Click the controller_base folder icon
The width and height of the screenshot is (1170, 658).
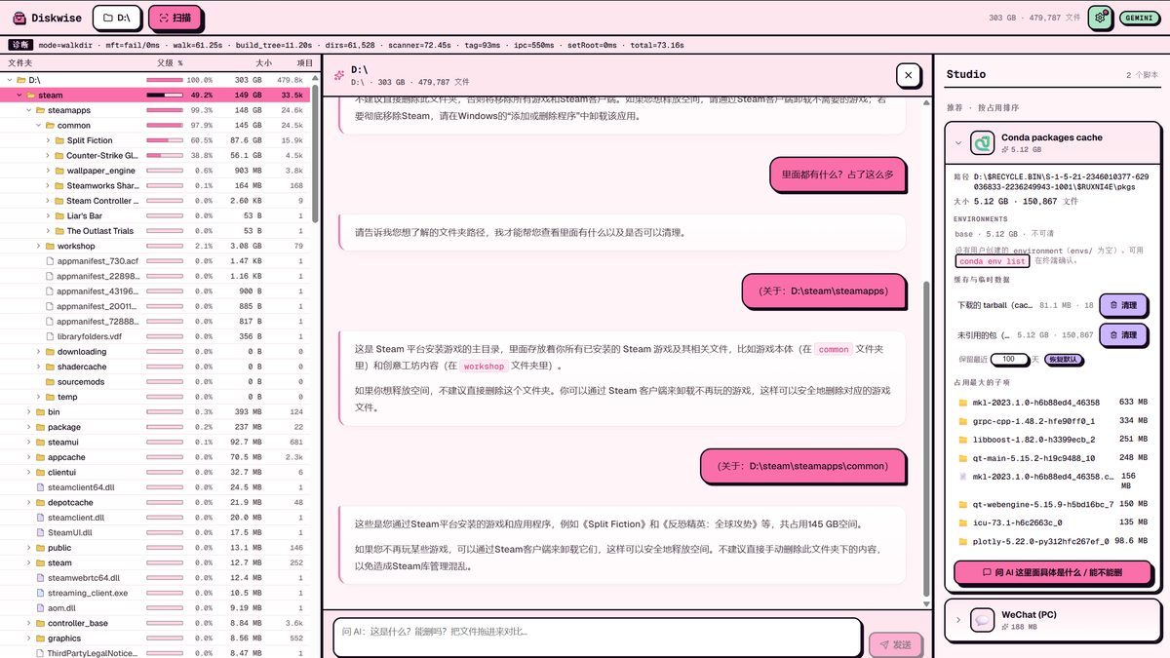(40, 623)
